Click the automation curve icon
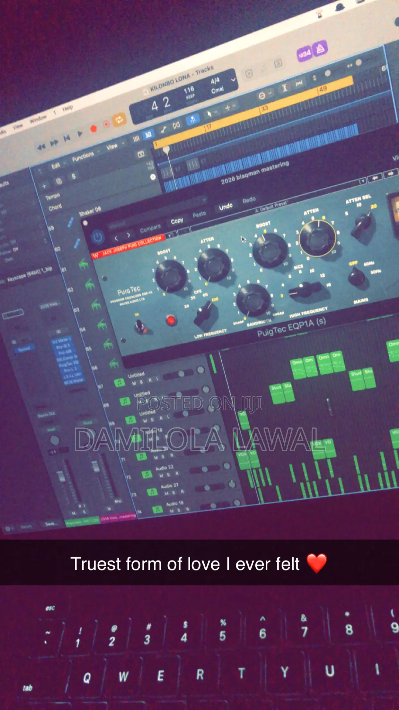The width and height of the screenshot is (399, 710). (x=164, y=130)
